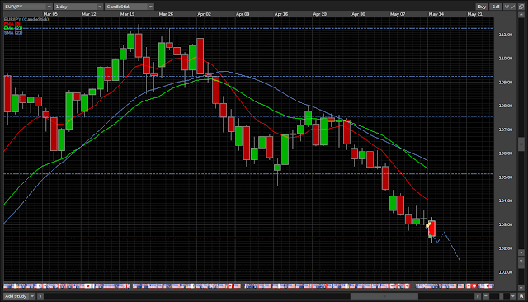This screenshot has height=302, width=528.
Task: Click the Add Study button
Action: [16, 296]
